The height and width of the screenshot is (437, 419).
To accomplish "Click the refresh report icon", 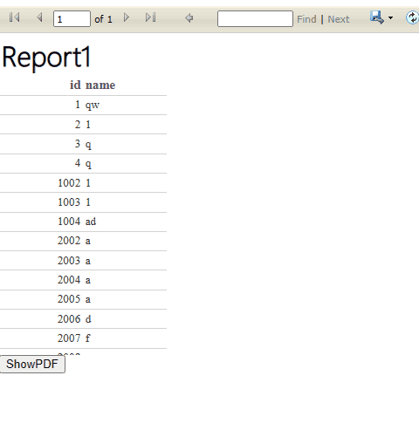I will click(413, 17).
